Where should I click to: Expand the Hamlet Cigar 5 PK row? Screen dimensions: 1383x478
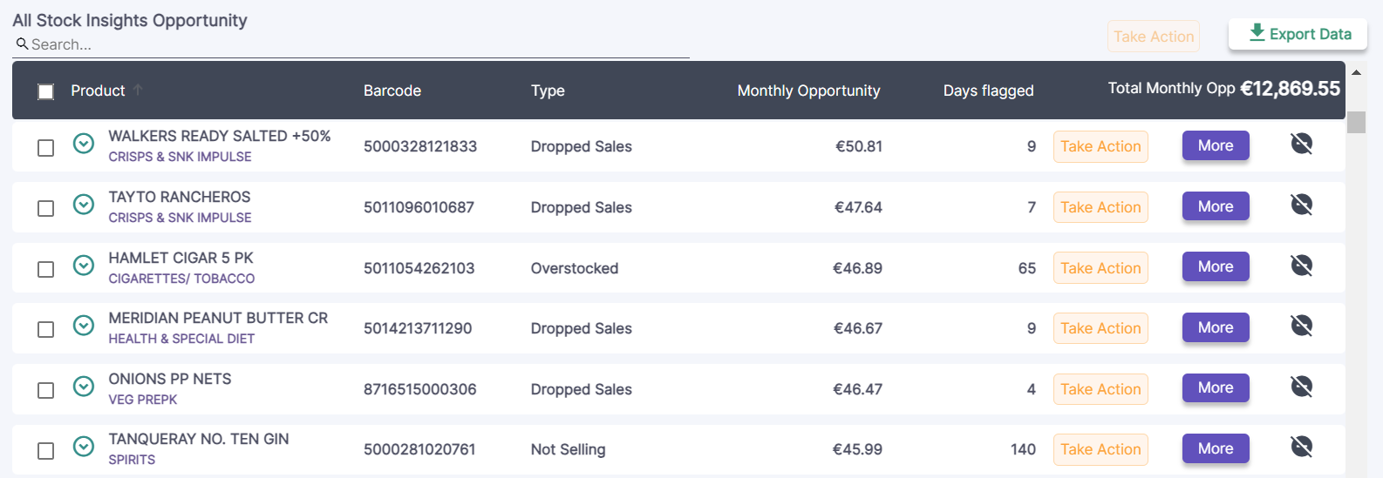(84, 266)
